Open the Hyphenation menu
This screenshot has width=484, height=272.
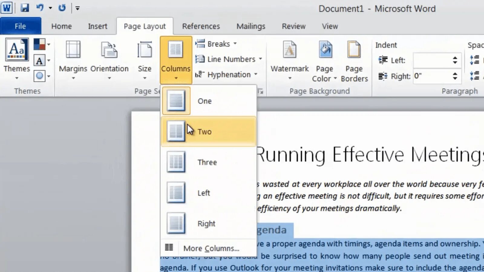(226, 75)
